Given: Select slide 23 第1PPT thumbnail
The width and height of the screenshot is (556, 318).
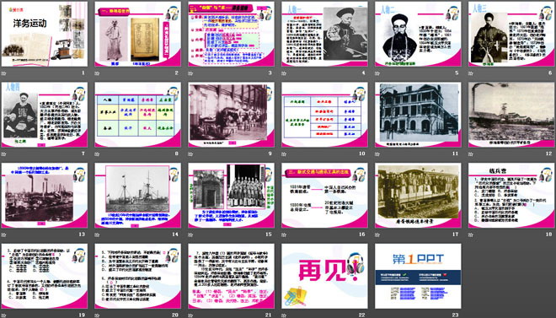Looking at the screenshot, I should 418,276.
